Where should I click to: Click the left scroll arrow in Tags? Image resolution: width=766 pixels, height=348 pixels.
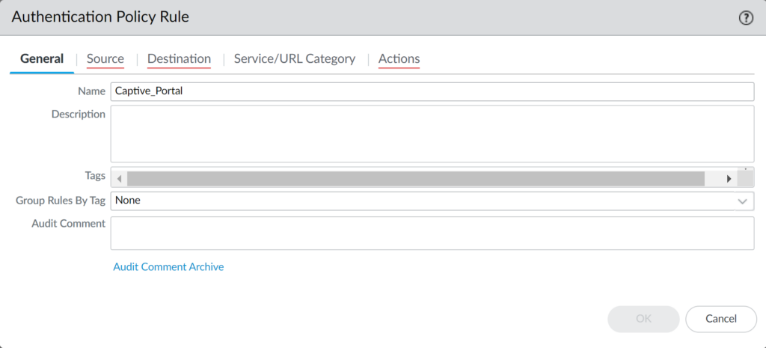coord(119,179)
